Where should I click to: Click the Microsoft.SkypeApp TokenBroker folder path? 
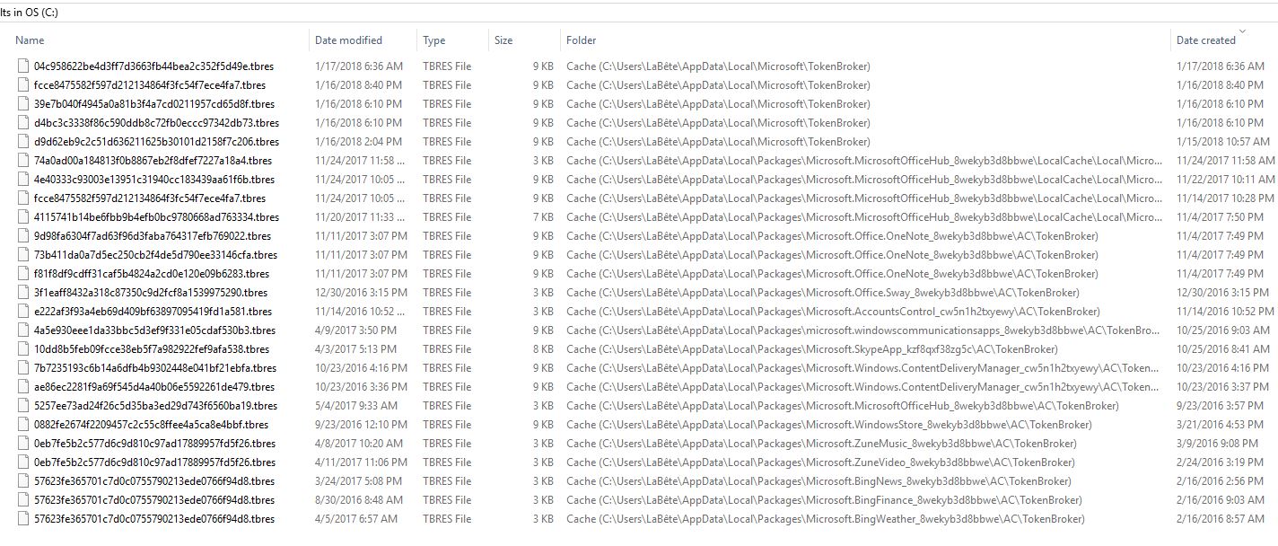coord(812,349)
